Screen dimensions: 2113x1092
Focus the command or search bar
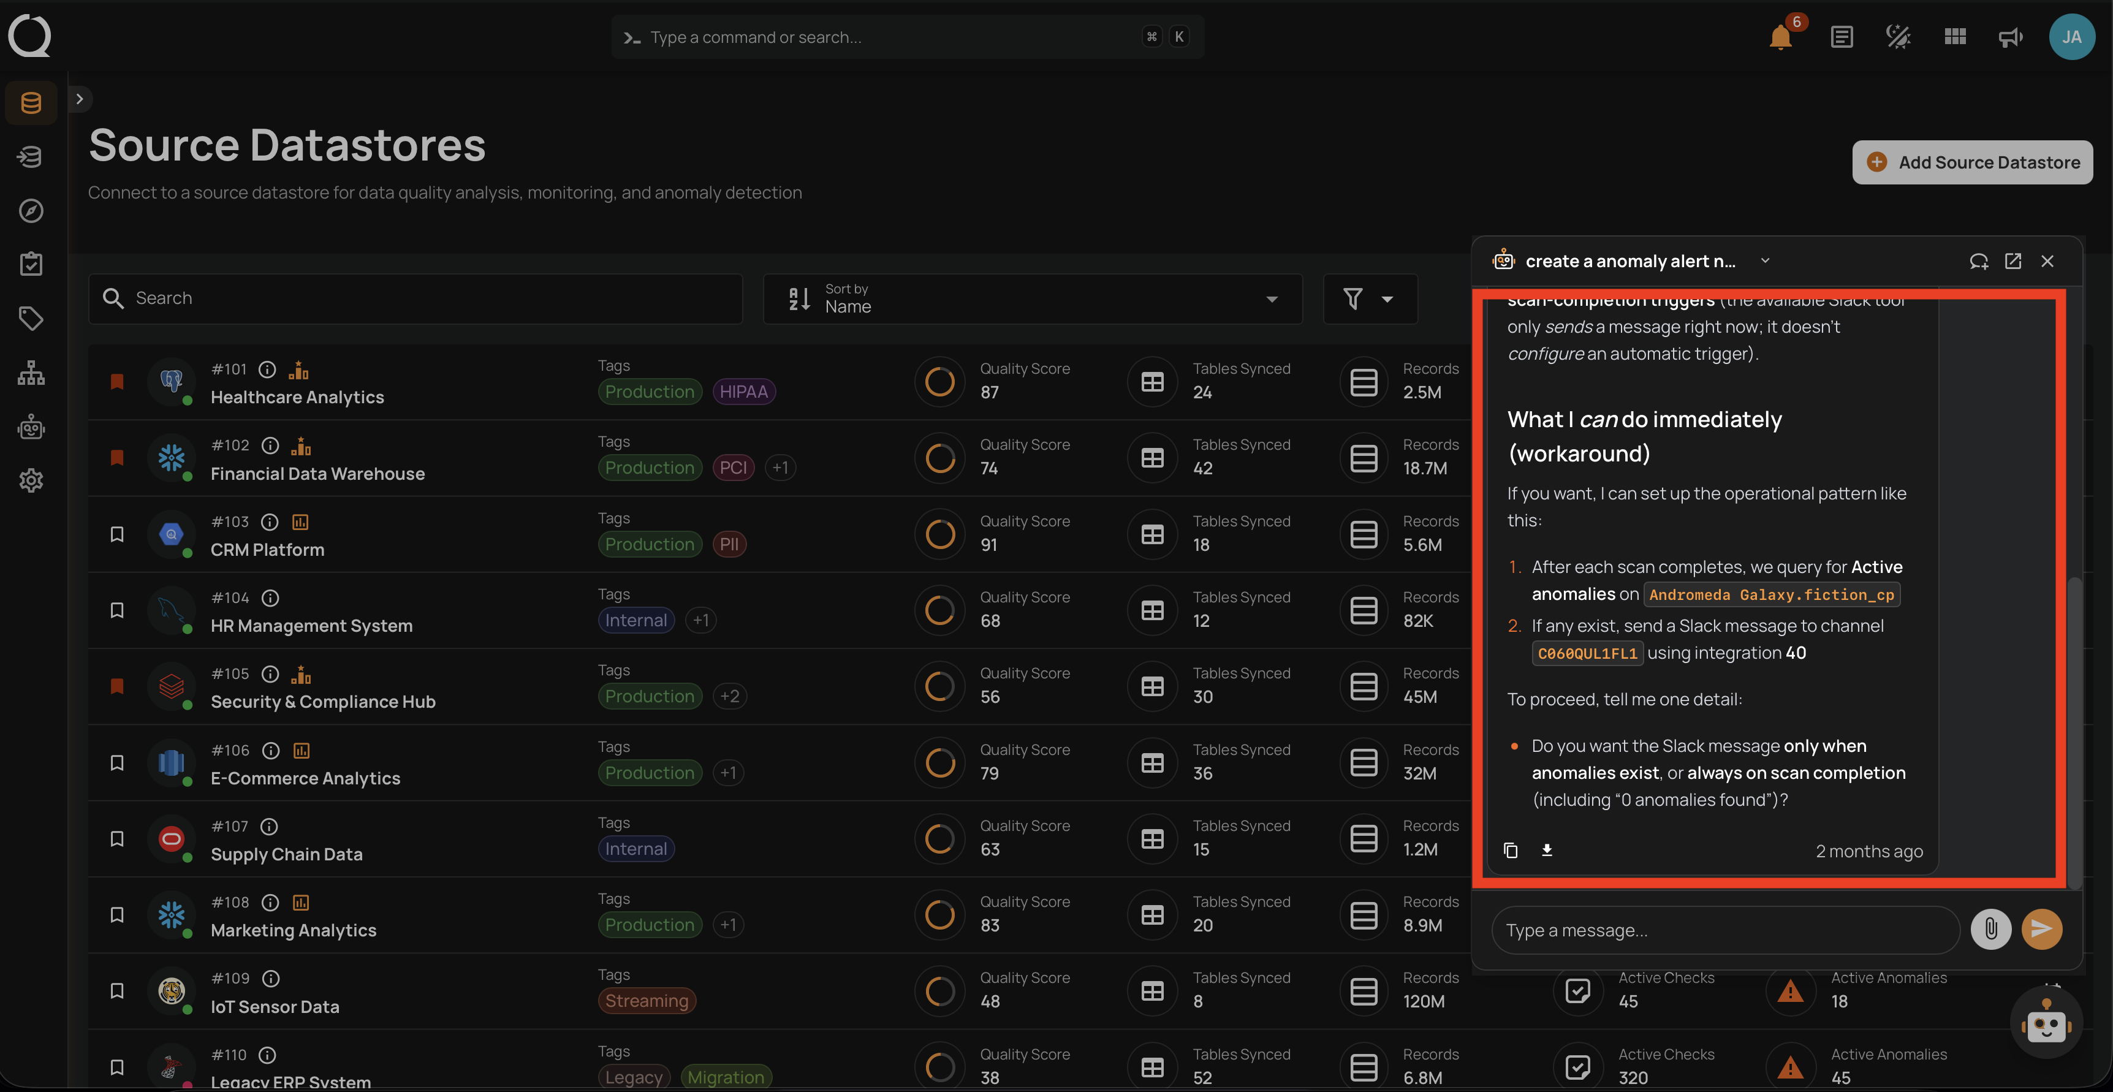907,37
